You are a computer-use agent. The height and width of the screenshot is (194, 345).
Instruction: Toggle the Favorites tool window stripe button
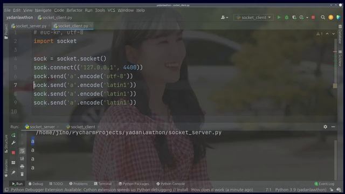6,168
